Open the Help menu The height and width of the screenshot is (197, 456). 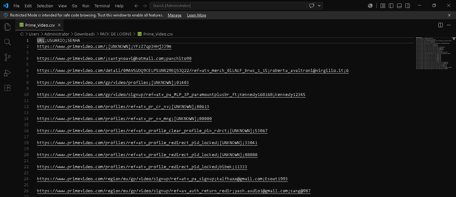119,6
